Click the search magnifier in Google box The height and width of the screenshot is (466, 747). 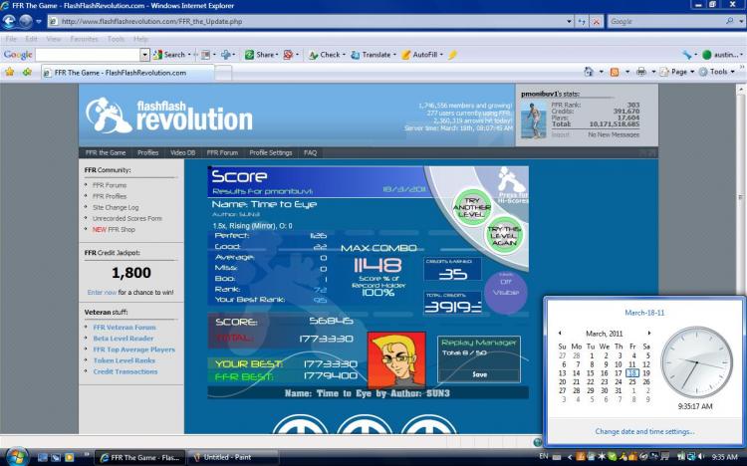coord(729,22)
